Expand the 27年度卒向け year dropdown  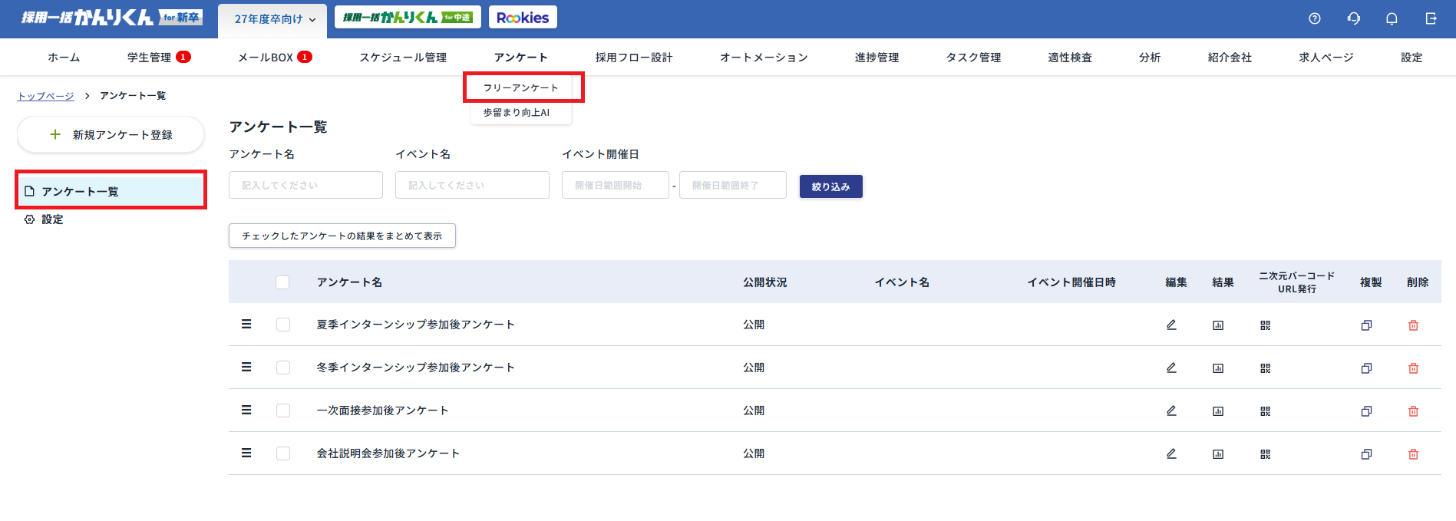[273, 19]
